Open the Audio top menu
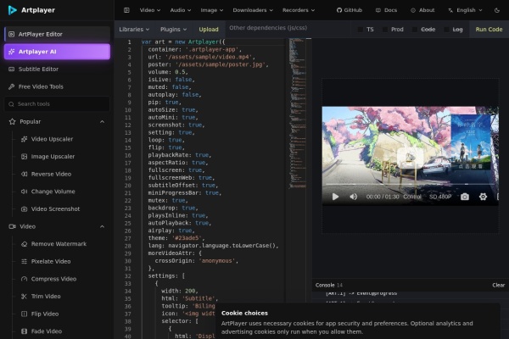 point(181,10)
